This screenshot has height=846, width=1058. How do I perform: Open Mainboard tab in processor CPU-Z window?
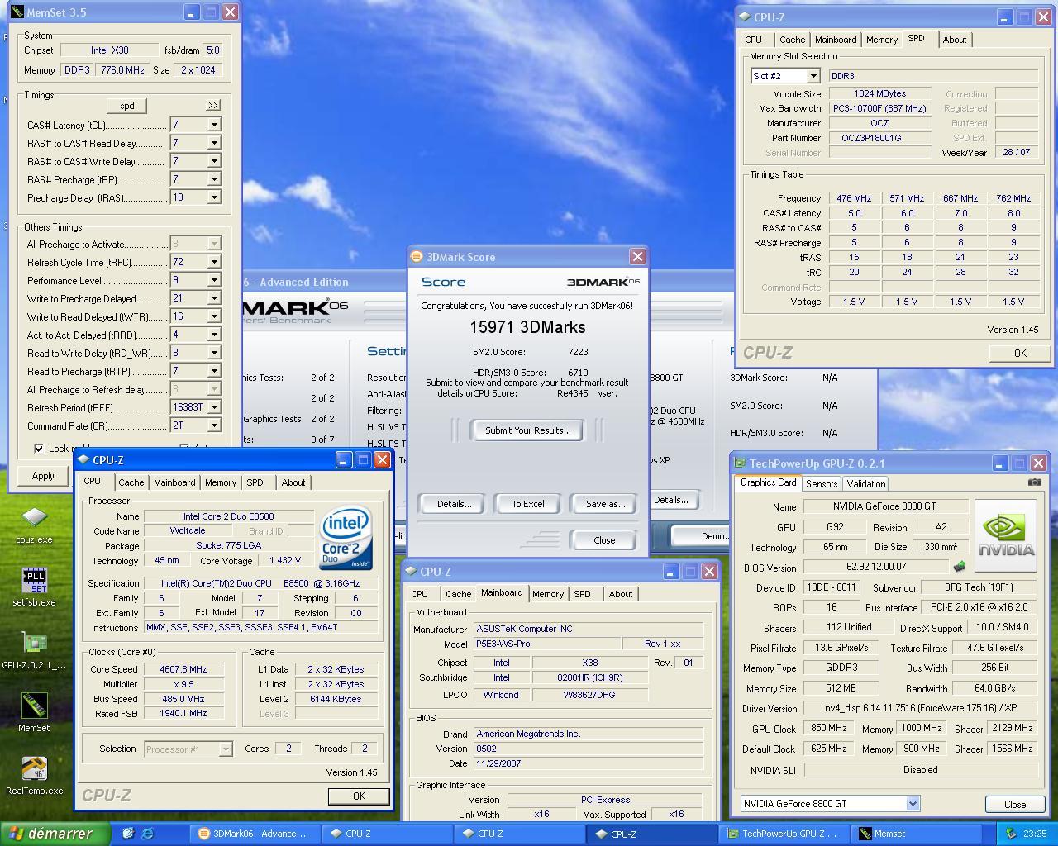[174, 482]
